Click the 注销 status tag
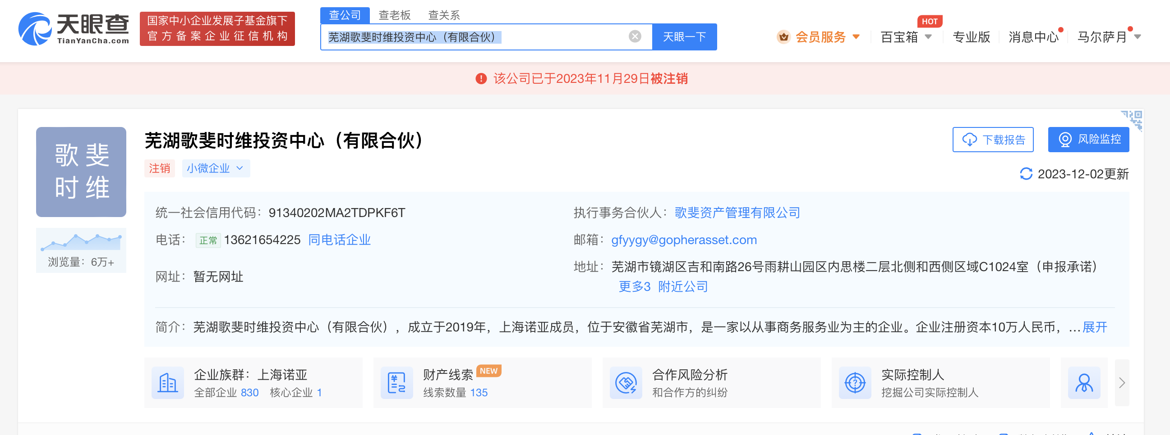 (x=159, y=168)
